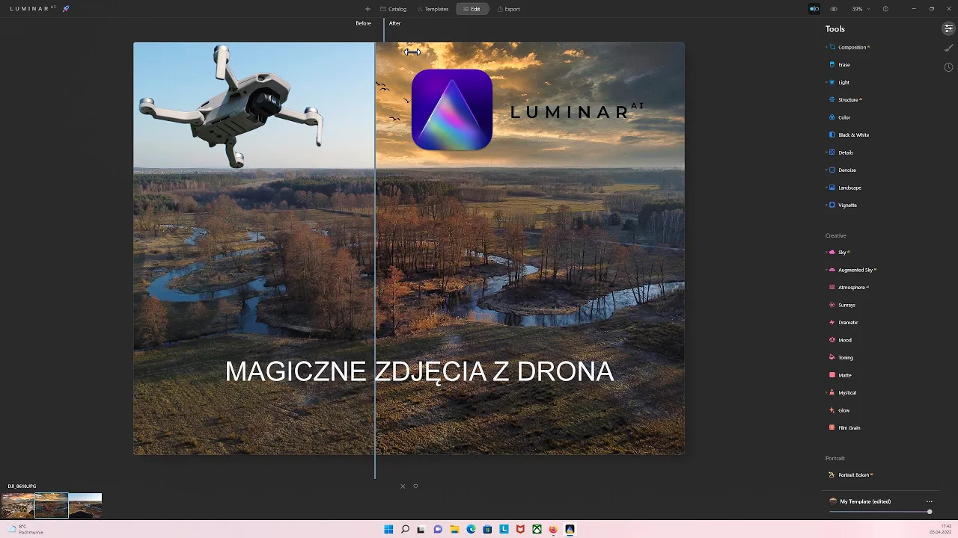Expand the Vignette tool
The width and height of the screenshot is (958, 538).
847,205
